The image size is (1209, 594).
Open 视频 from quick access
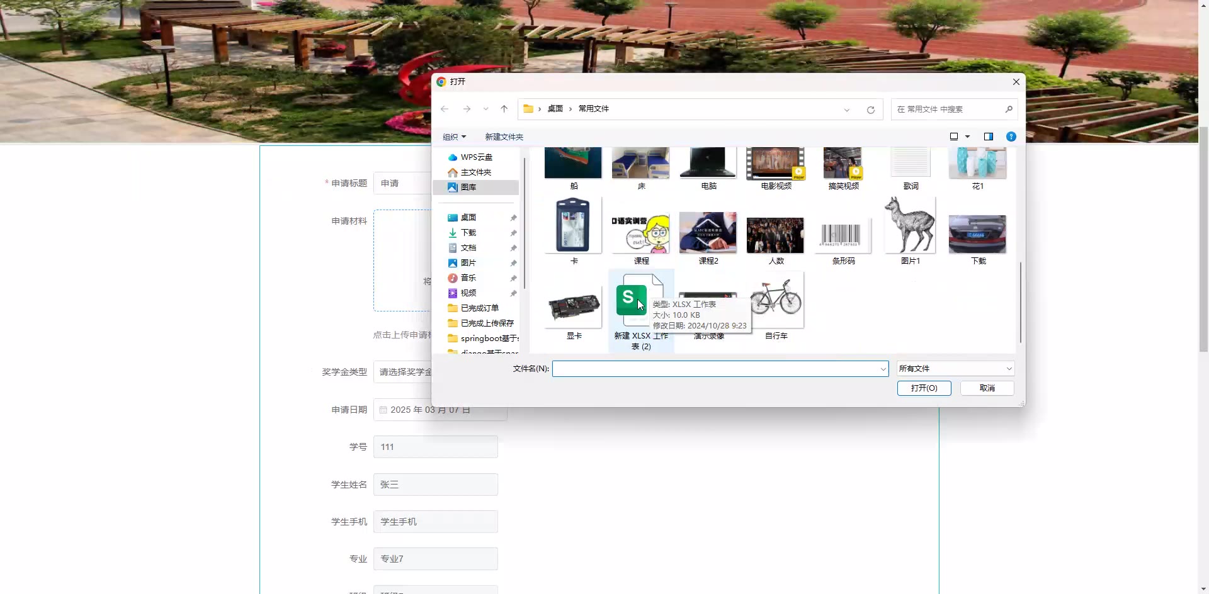tap(468, 293)
